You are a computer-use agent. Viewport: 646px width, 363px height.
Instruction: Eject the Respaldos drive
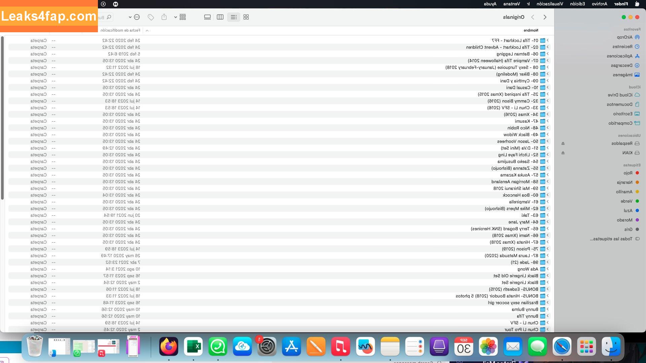point(563,144)
